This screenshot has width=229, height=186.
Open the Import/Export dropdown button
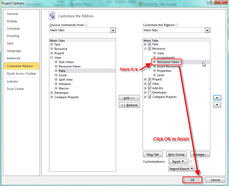point(182,169)
